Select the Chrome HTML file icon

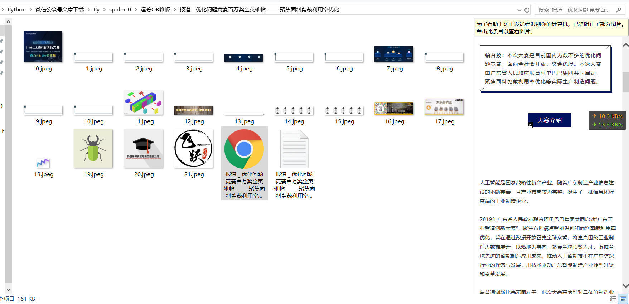point(244,149)
